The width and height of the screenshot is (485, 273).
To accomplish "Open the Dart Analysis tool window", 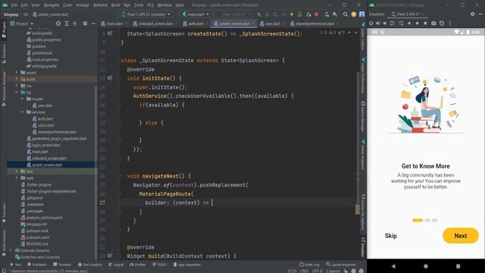I will click(90, 265).
